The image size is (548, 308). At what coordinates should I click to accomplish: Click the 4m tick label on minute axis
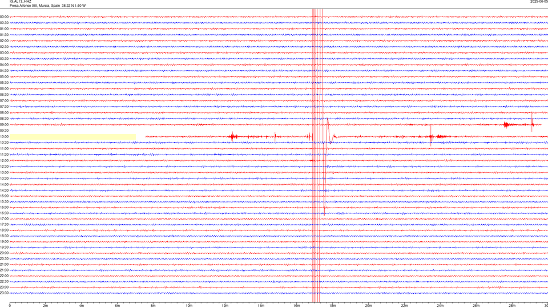tap(82, 306)
